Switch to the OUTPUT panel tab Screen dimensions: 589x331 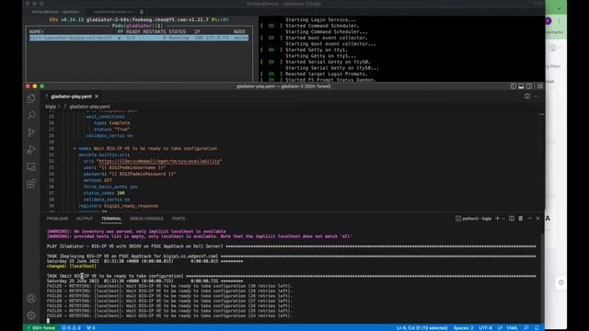[85, 219]
